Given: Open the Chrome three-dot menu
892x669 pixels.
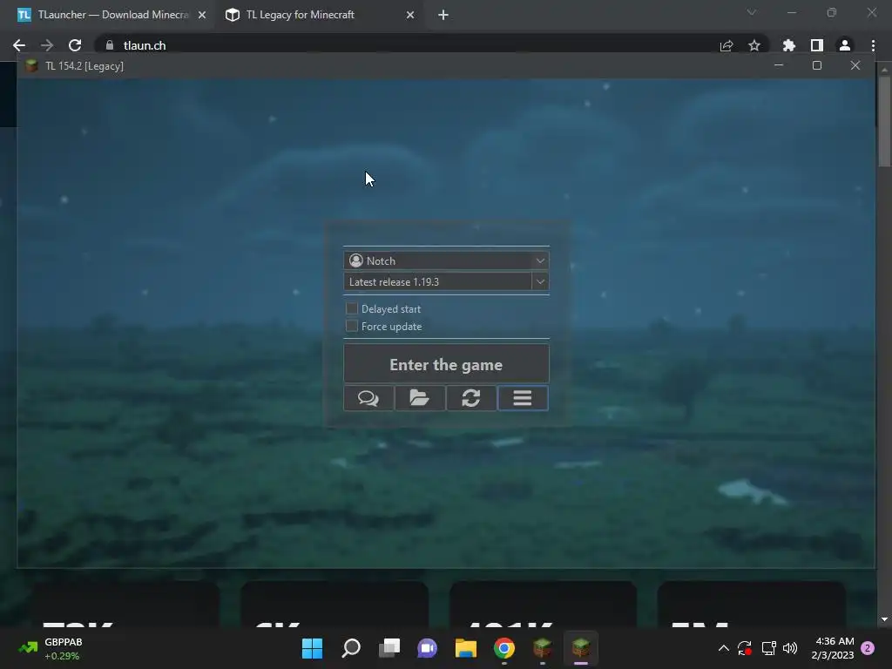Looking at the screenshot, I should click(x=873, y=45).
